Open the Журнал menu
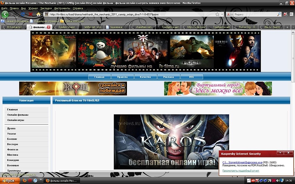295x184 pixels. click(x=33, y=9)
